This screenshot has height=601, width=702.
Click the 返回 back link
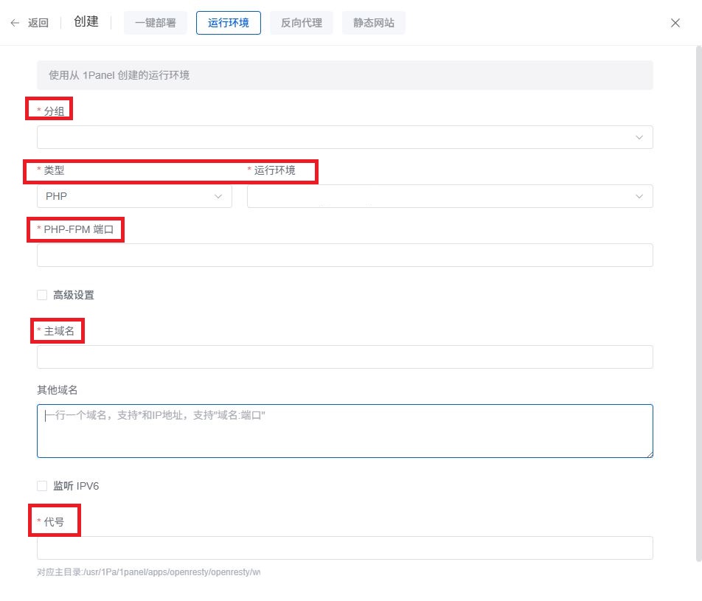[x=38, y=23]
